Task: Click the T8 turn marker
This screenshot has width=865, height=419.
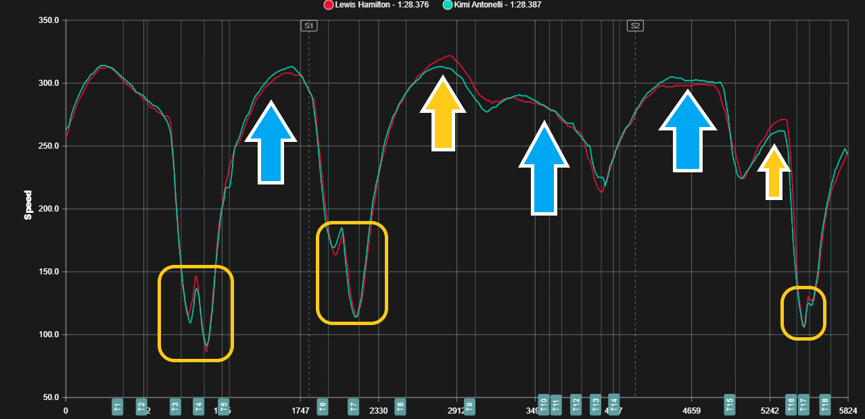Action: click(x=400, y=407)
